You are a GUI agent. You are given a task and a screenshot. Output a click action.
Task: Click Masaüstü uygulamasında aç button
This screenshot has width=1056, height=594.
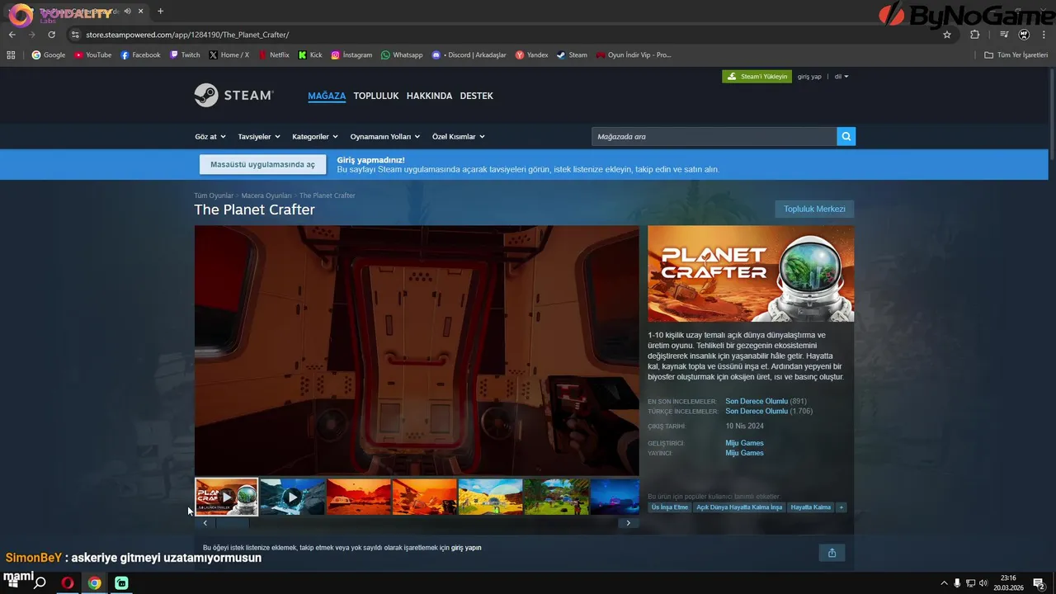[262, 164]
